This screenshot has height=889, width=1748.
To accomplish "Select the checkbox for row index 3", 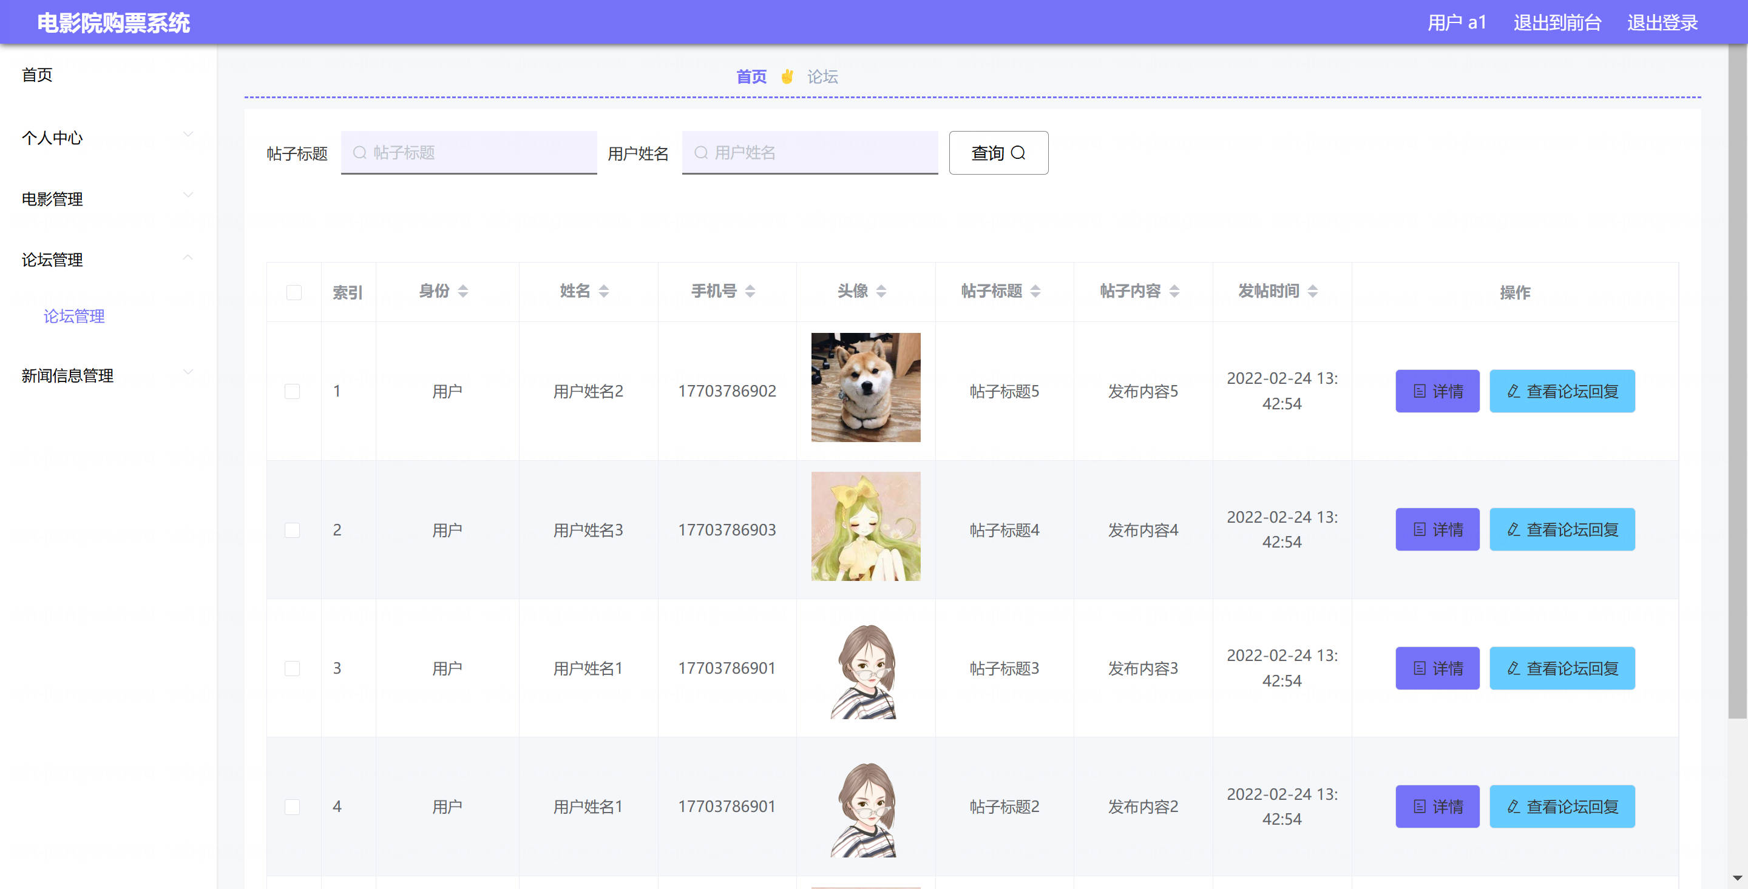I will 293,668.
